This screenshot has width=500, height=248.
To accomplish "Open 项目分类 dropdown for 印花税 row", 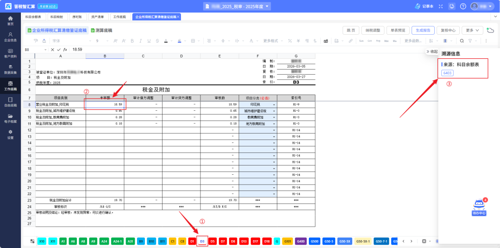I will [x=274, y=105].
